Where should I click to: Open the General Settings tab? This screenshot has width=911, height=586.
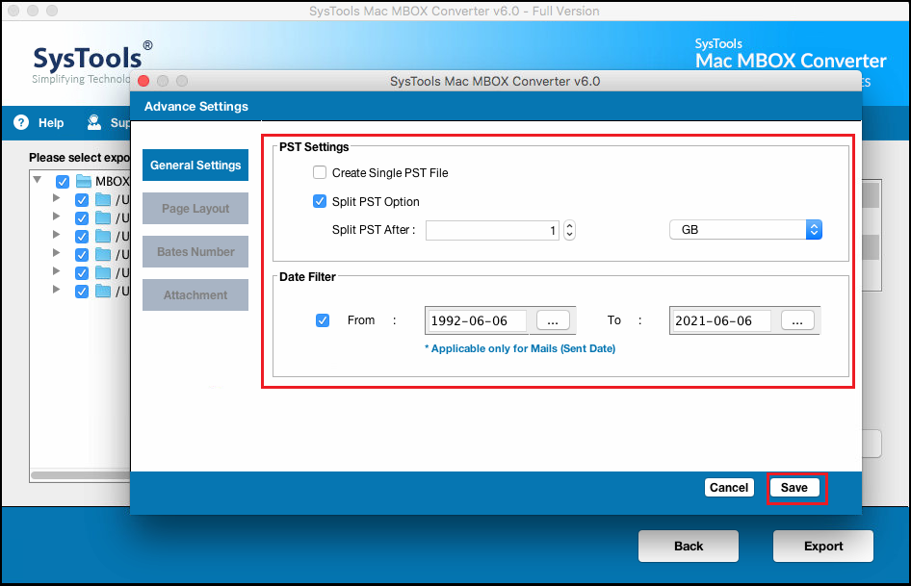pyautogui.click(x=195, y=166)
